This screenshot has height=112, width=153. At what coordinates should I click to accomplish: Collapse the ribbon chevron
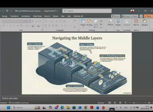pyautogui.click(x=152, y=30)
